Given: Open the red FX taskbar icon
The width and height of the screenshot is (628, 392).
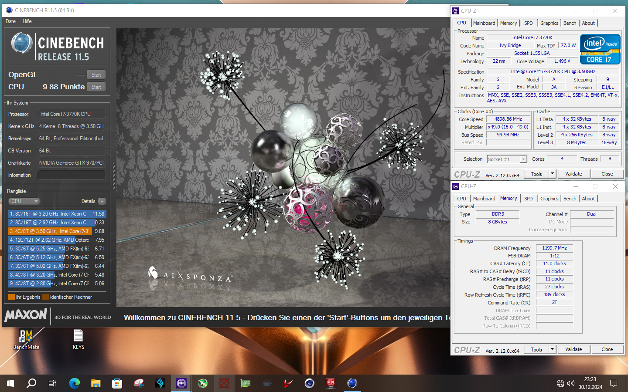Looking at the screenshot, I should [331, 383].
